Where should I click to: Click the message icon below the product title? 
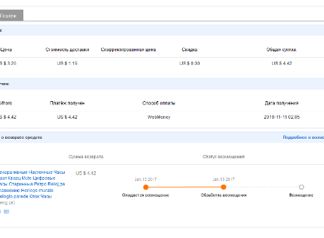coord(6,211)
